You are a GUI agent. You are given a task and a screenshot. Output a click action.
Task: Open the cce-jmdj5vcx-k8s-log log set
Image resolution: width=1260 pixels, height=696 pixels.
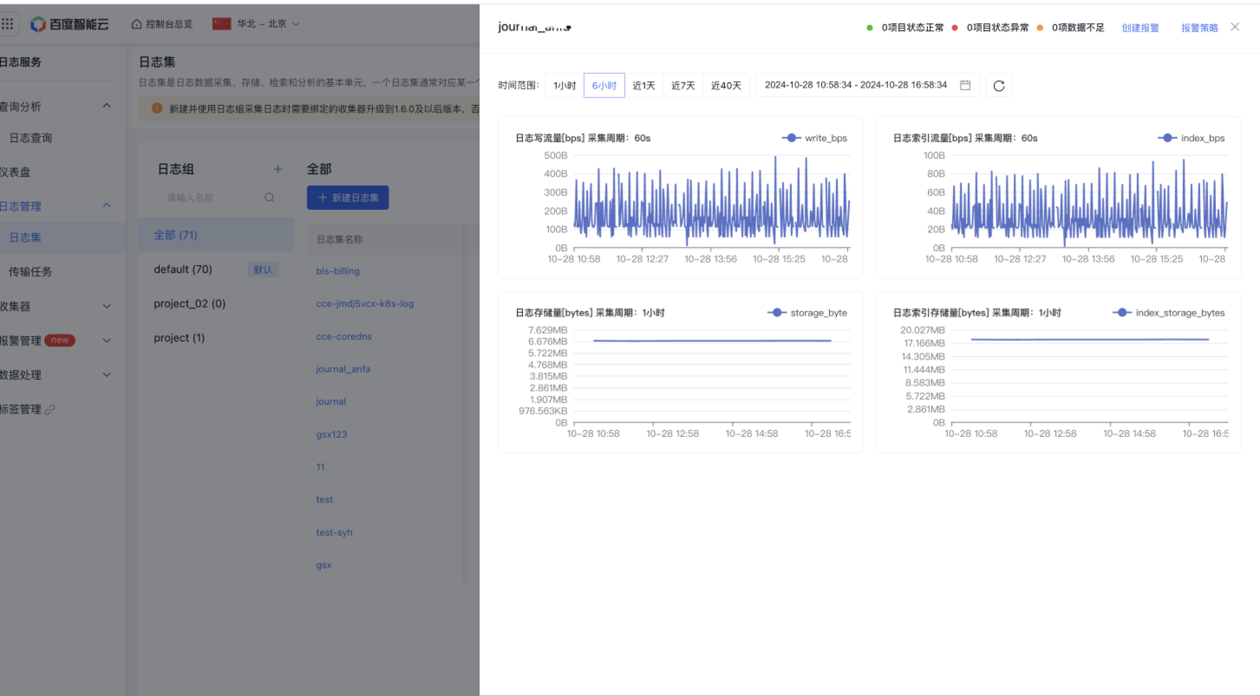tap(365, 303)
